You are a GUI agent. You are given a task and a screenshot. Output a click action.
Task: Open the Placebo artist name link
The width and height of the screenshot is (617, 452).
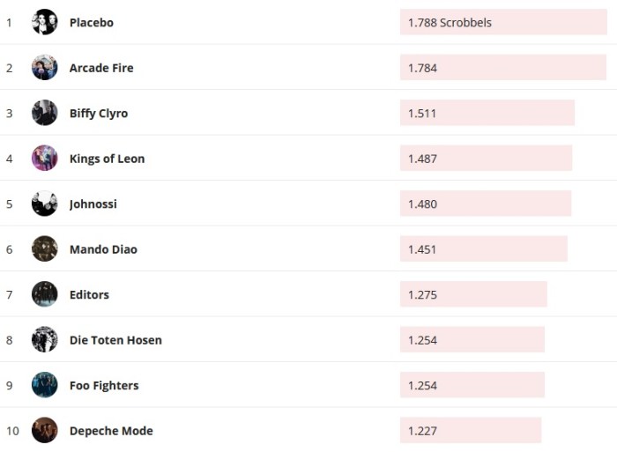pyautogui.click(x=92, y=22)
